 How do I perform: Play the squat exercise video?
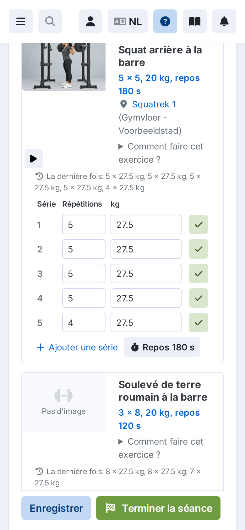click(x=34, y=159)
